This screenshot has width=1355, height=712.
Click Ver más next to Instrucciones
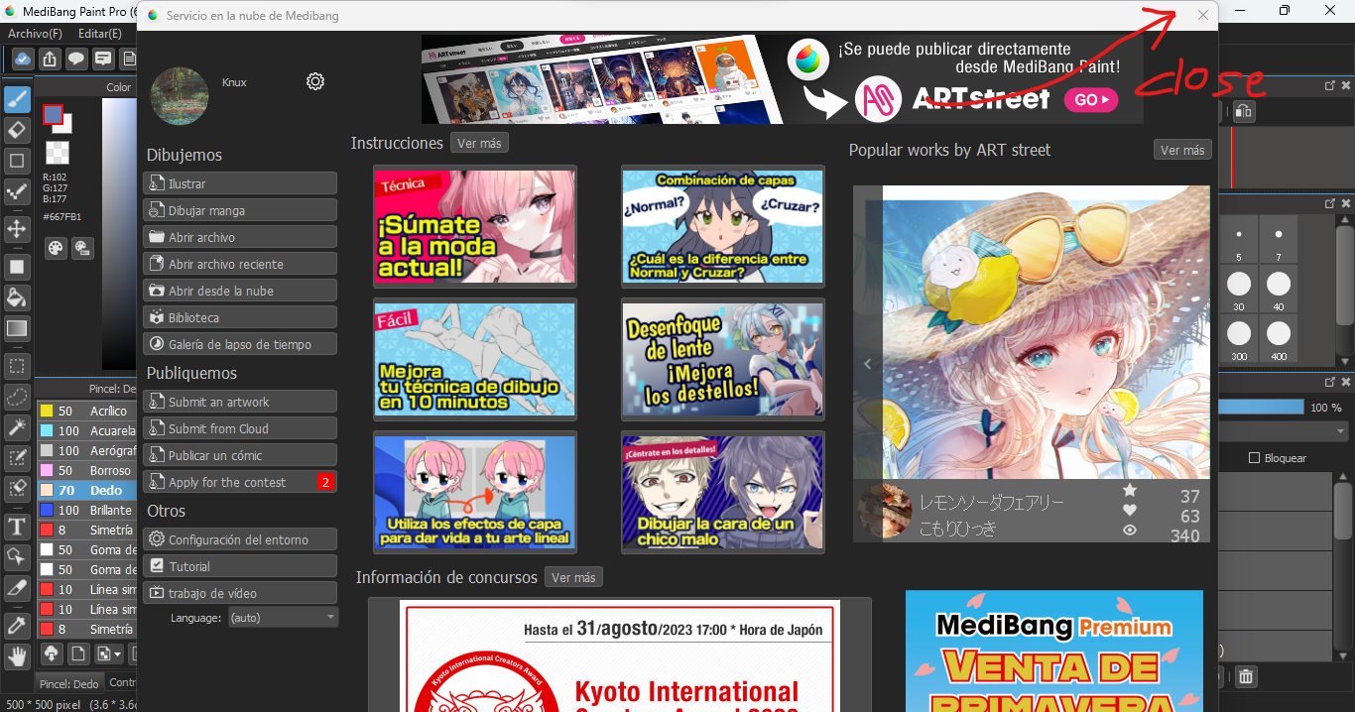479,143
